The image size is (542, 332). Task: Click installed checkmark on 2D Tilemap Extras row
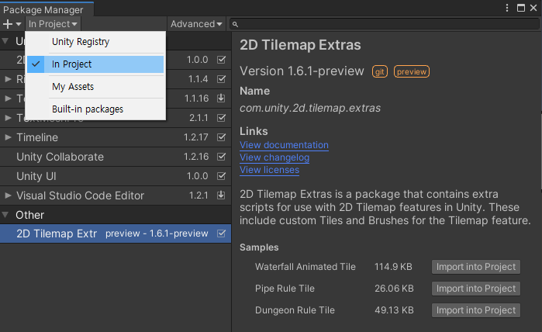221,233
